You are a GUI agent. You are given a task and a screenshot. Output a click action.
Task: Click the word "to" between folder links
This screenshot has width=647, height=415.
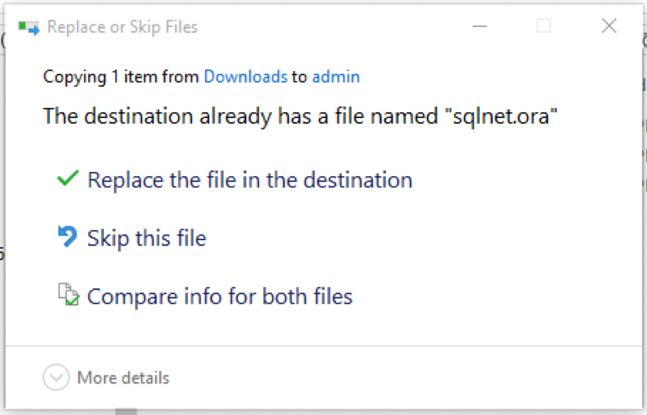299,77
